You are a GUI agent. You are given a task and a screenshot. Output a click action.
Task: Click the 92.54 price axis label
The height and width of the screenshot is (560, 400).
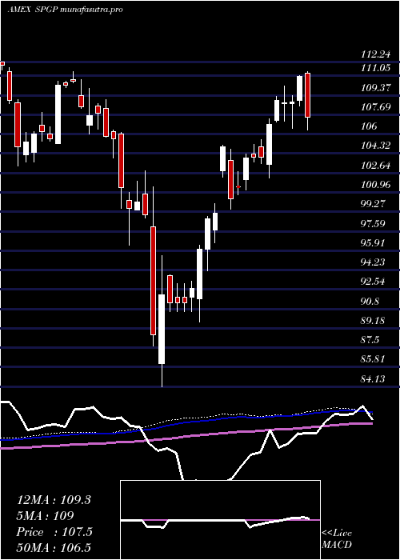(x=374, y=282)
